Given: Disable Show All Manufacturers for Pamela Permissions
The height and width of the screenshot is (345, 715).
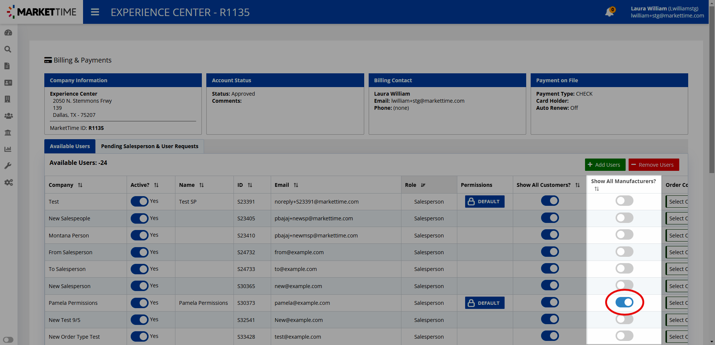Looking at the screenshot, I should point(624,302).
